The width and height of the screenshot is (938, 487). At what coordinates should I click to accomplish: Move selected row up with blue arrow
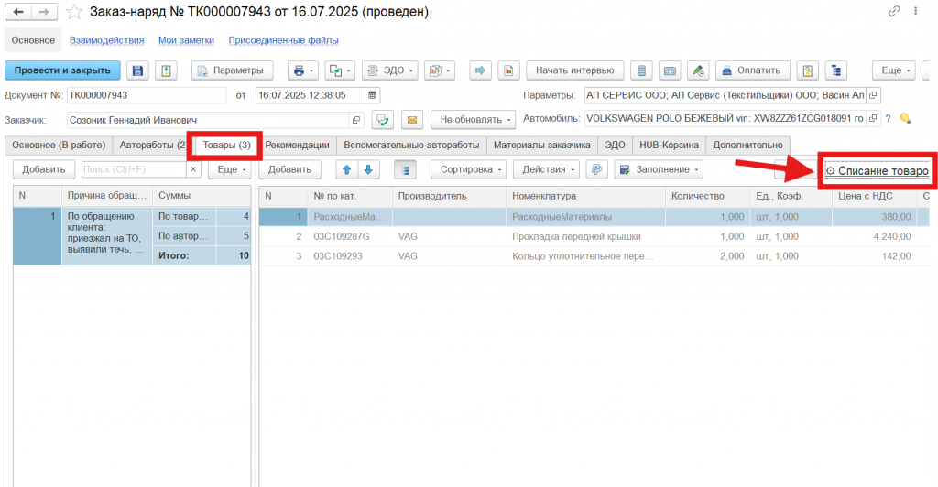(x=348, y=169)
